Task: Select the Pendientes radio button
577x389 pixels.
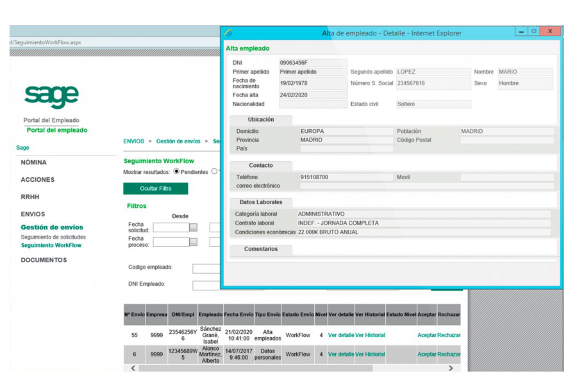Action: 177,171
